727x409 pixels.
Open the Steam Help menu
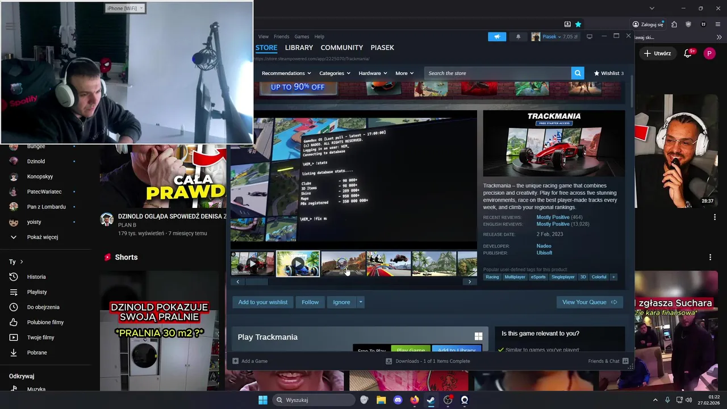point(319,36)
